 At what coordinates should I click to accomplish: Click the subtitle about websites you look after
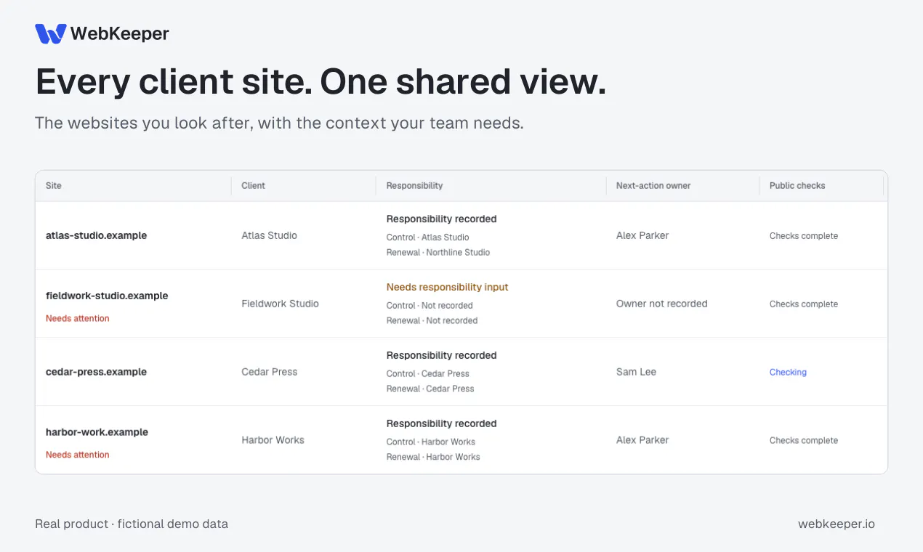[x=279, y=123]
